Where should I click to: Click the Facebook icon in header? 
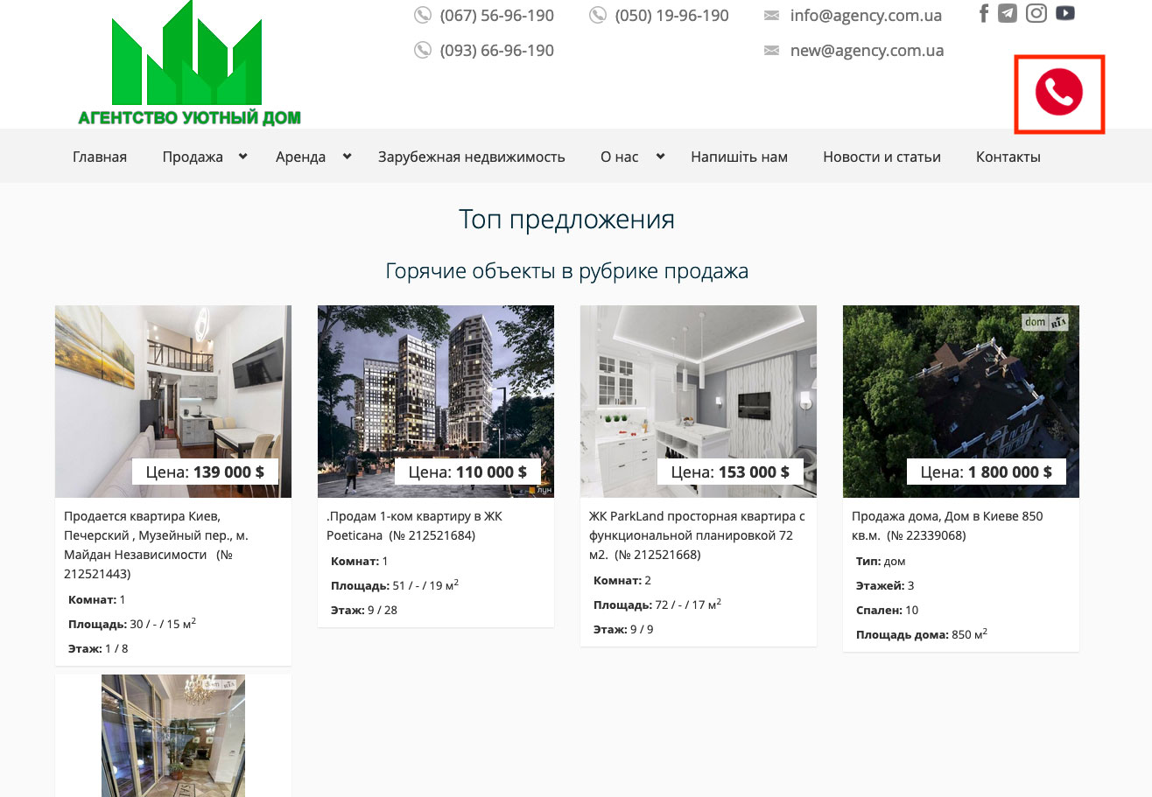point(984,13)
